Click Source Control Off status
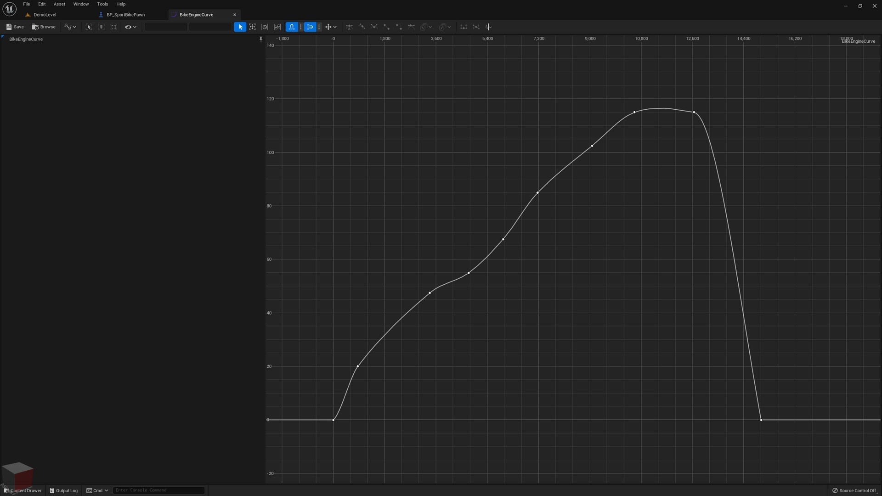Screen dimensions: 882x496 click(855, 490)
